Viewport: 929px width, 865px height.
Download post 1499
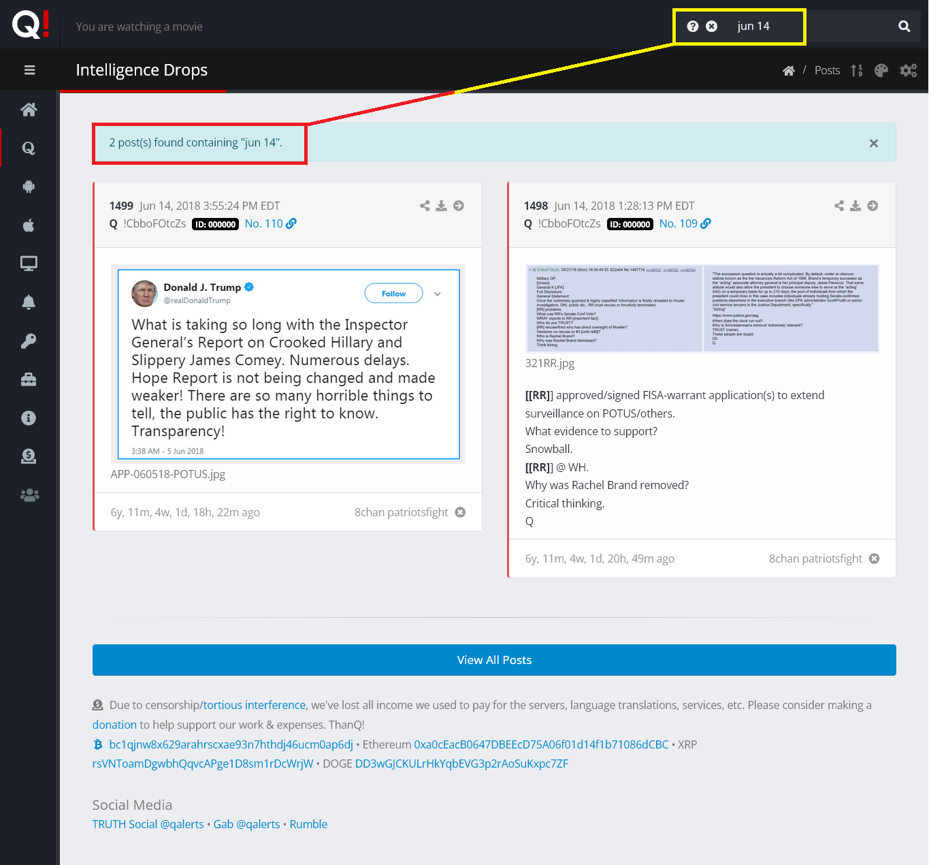pyautogui.click(x=442, y=206)
